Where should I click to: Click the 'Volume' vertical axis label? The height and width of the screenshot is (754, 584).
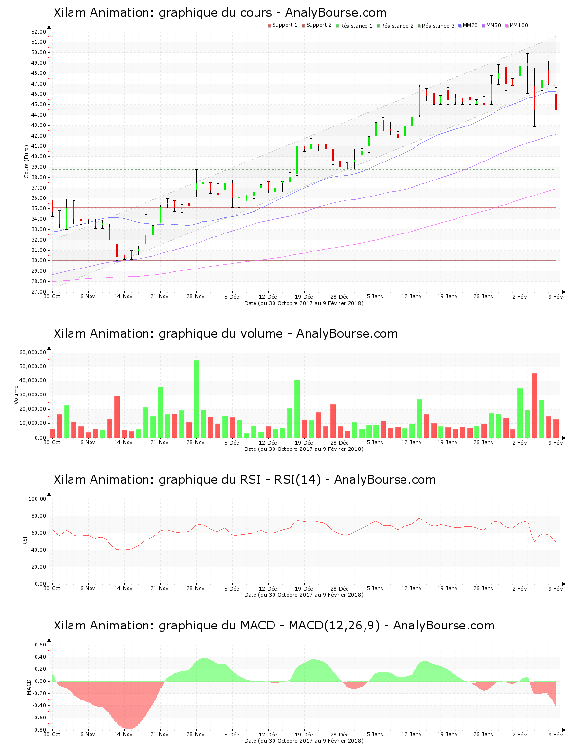(x=16, y=395)
